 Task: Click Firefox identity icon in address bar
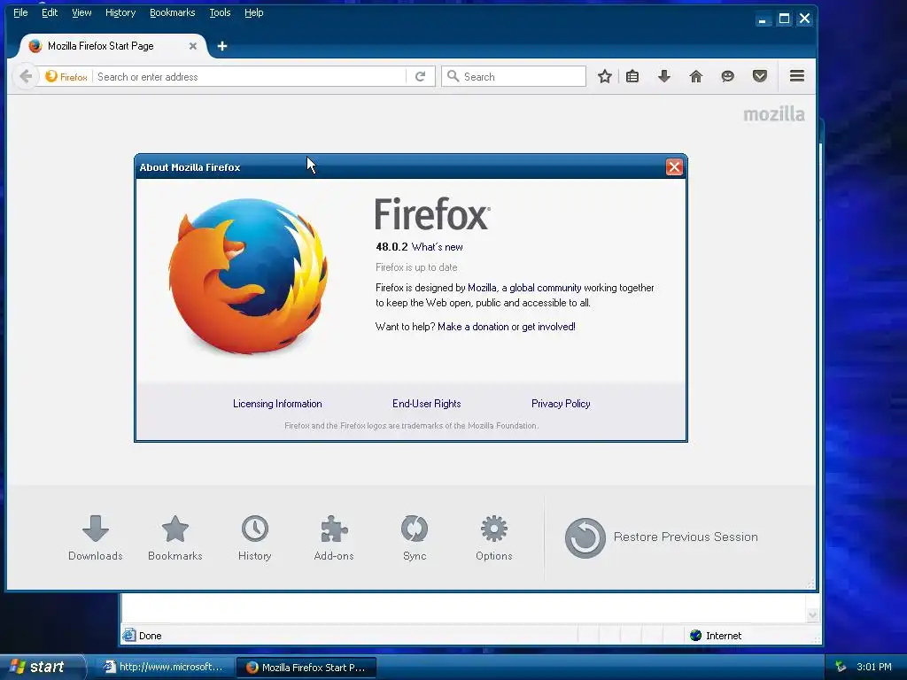[x=66, y=77]
